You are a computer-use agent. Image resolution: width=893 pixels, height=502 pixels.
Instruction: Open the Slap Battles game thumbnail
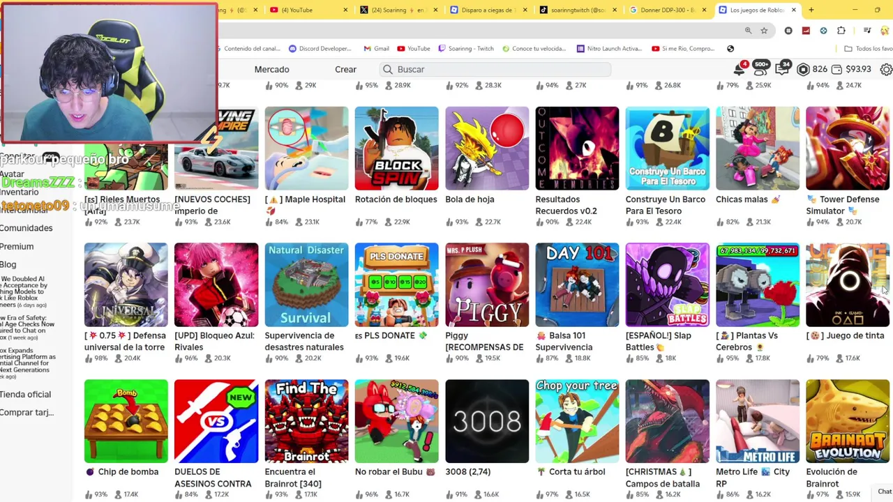point(667,284)
